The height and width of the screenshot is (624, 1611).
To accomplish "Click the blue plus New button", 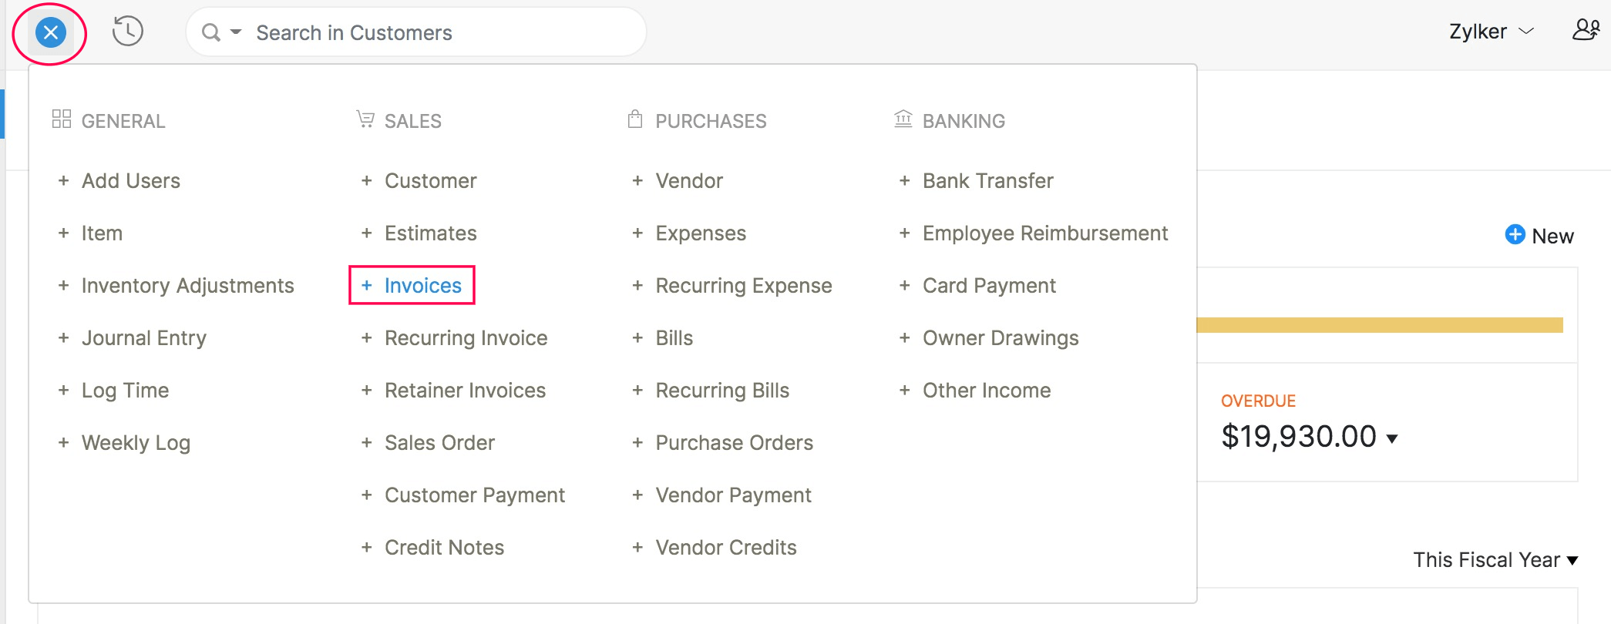I will [x=1539, y=236].
